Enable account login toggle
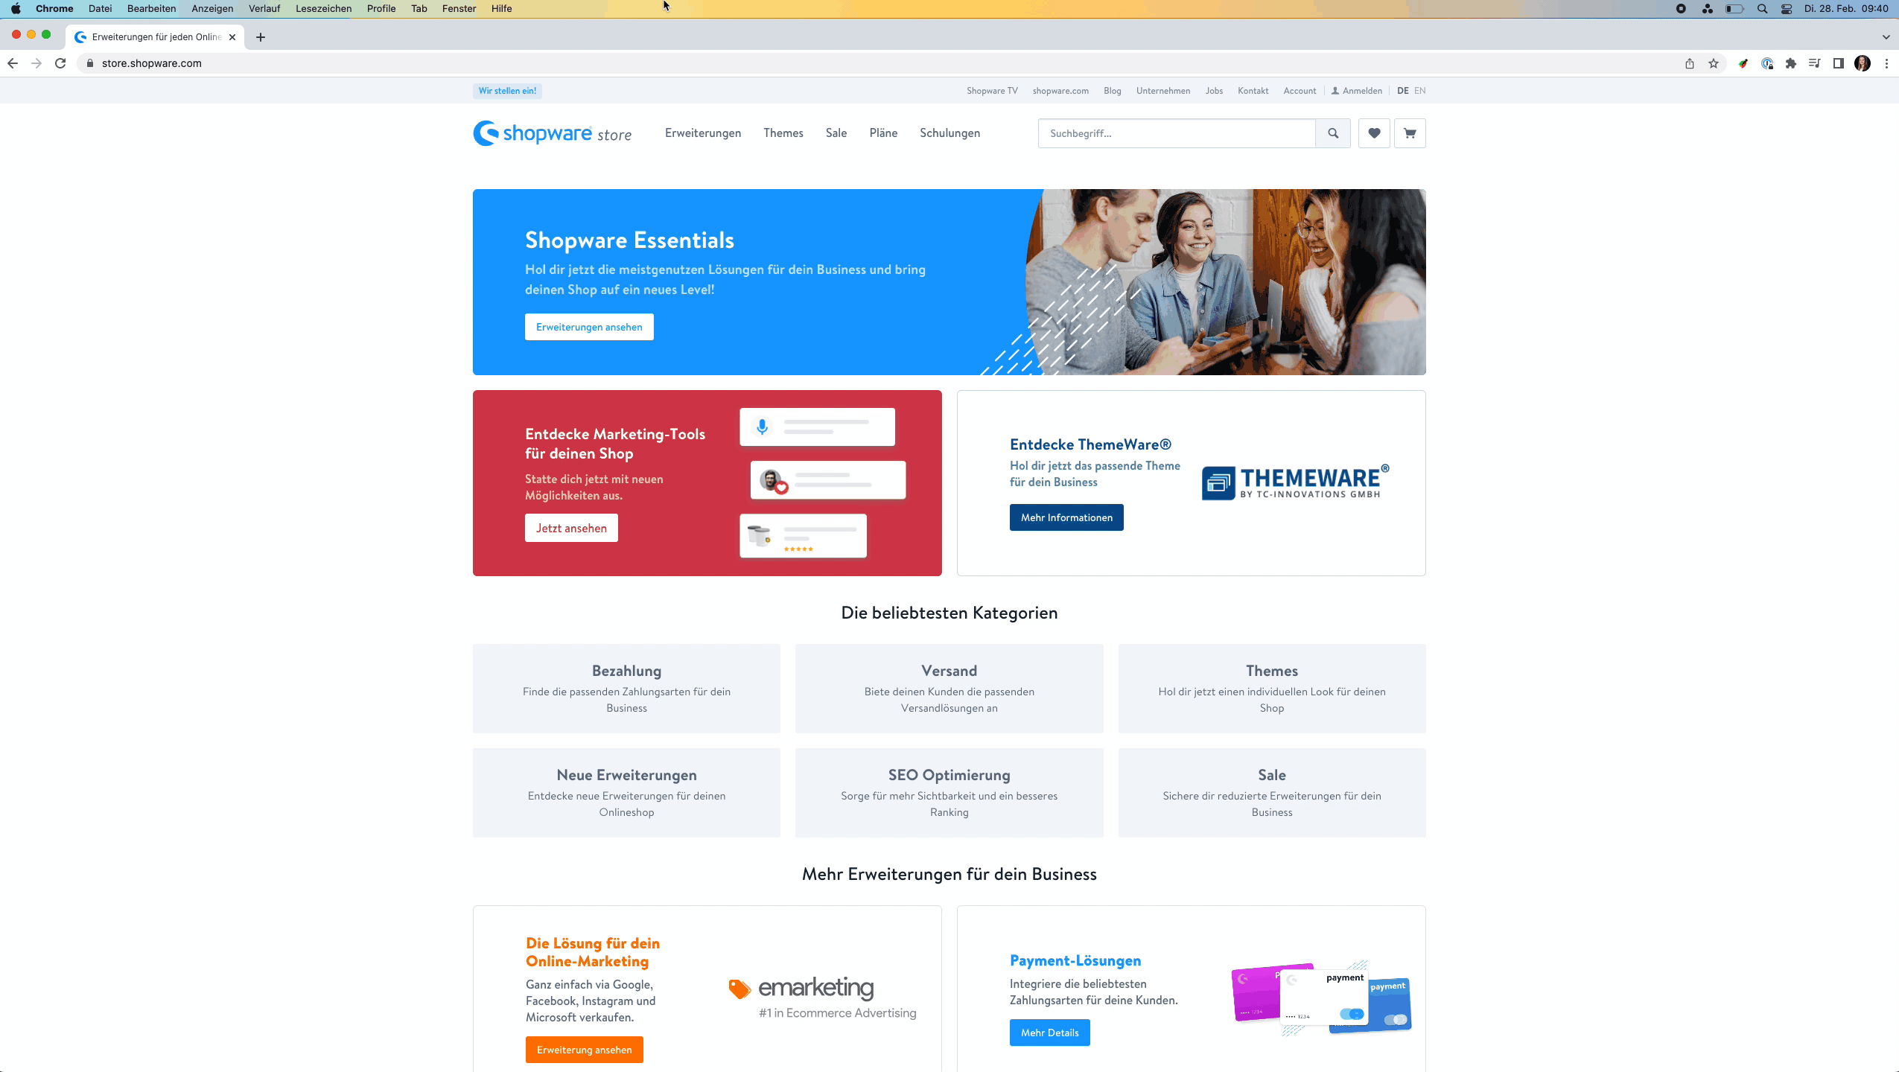 tap(1356, 90)
